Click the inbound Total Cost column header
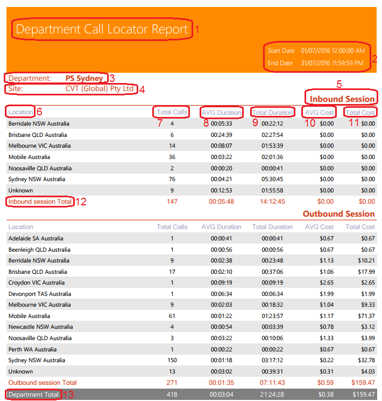Viewport: 382px width, 401px height. (360, 112)
